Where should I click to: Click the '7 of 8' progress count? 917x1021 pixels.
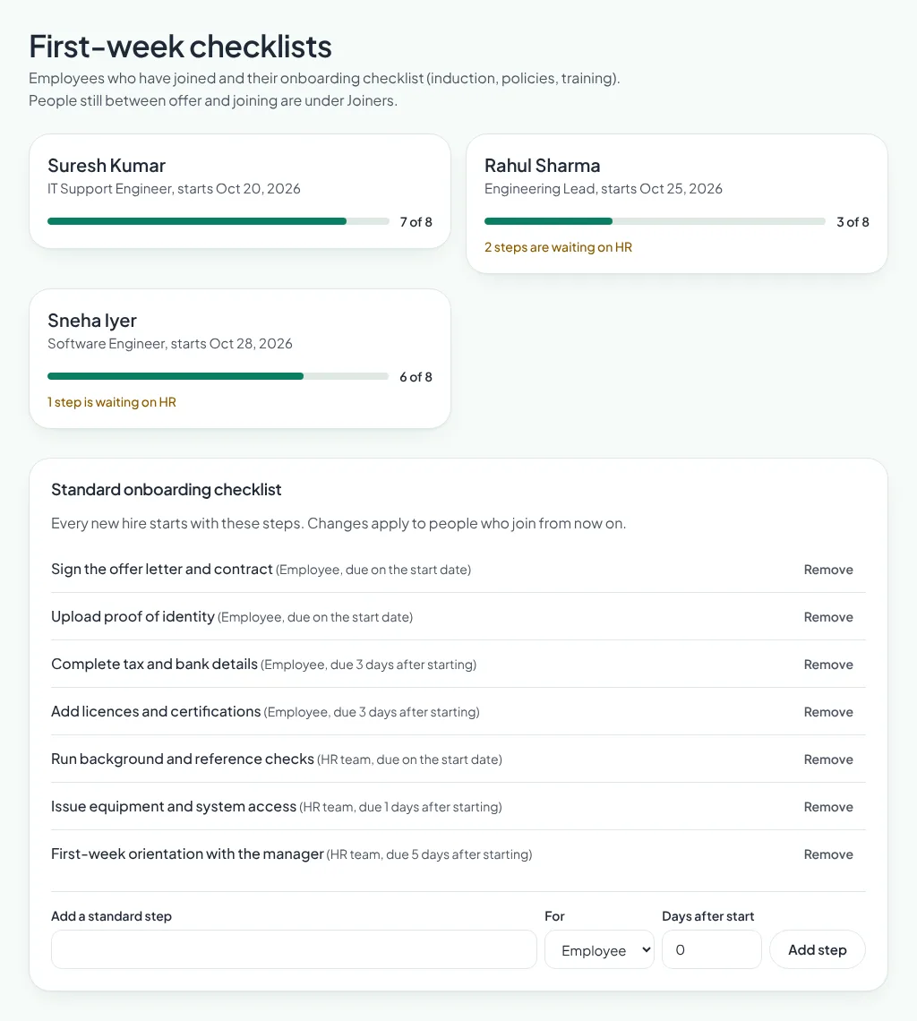click(416, 222)
